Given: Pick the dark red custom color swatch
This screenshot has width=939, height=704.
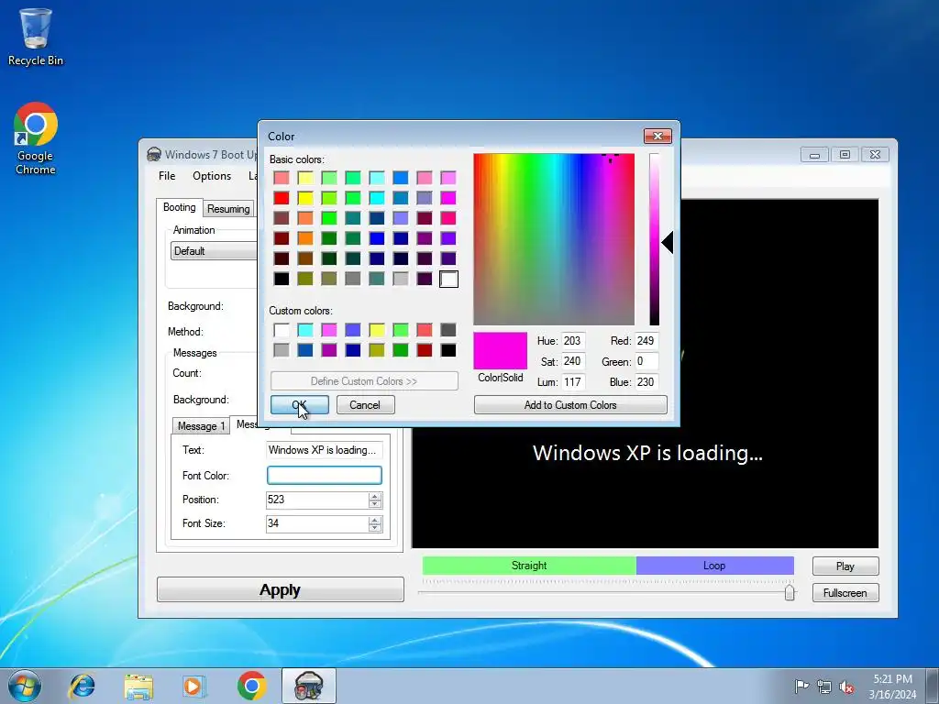Looking at the screenshot, I should pos(425,350).
